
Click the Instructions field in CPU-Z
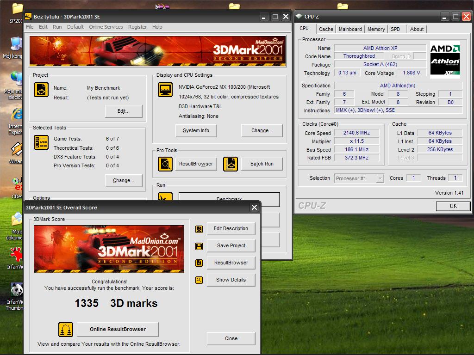(x=398, y=110)
